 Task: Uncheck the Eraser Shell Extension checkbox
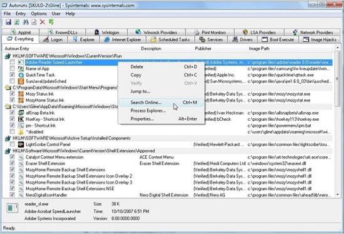pyautogui.click(x=13, y=163)
